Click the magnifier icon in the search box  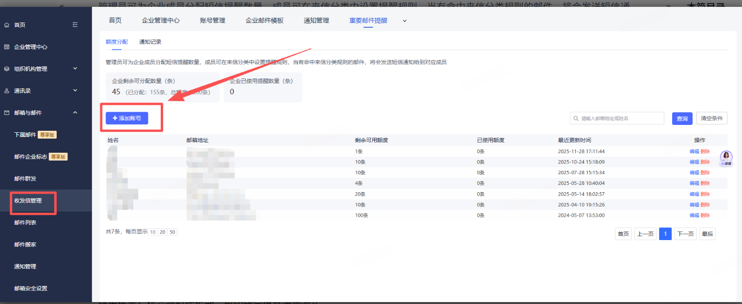(576, 118)
